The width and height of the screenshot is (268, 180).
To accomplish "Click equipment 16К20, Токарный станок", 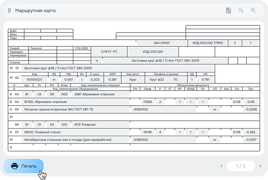I will [75, 132].
